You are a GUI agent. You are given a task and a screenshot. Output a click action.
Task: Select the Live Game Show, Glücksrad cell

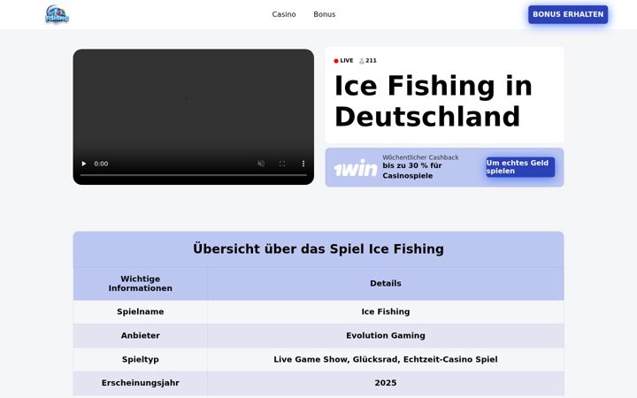[386, 359]
